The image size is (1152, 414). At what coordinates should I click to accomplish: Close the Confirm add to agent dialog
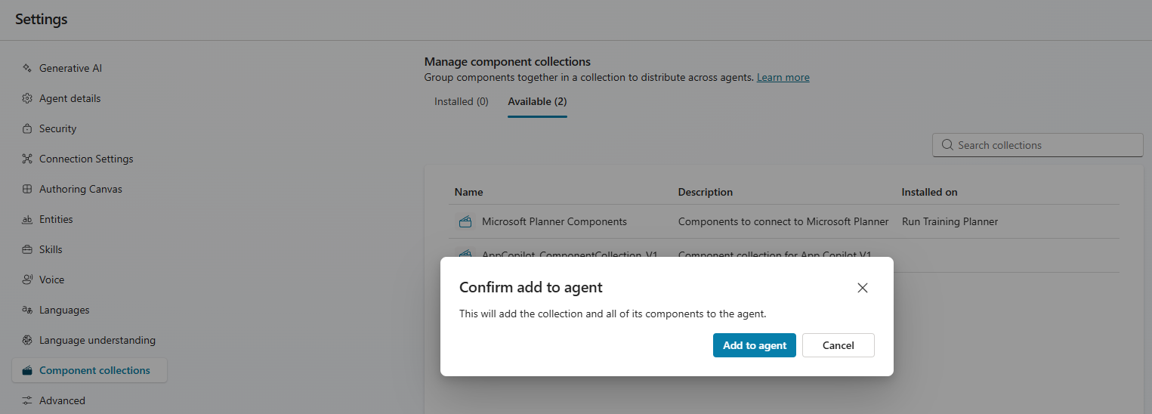point(863,288)
